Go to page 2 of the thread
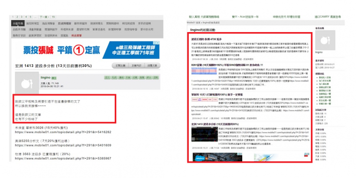Screen dimensions: 356x178 [x=17, y=17]
